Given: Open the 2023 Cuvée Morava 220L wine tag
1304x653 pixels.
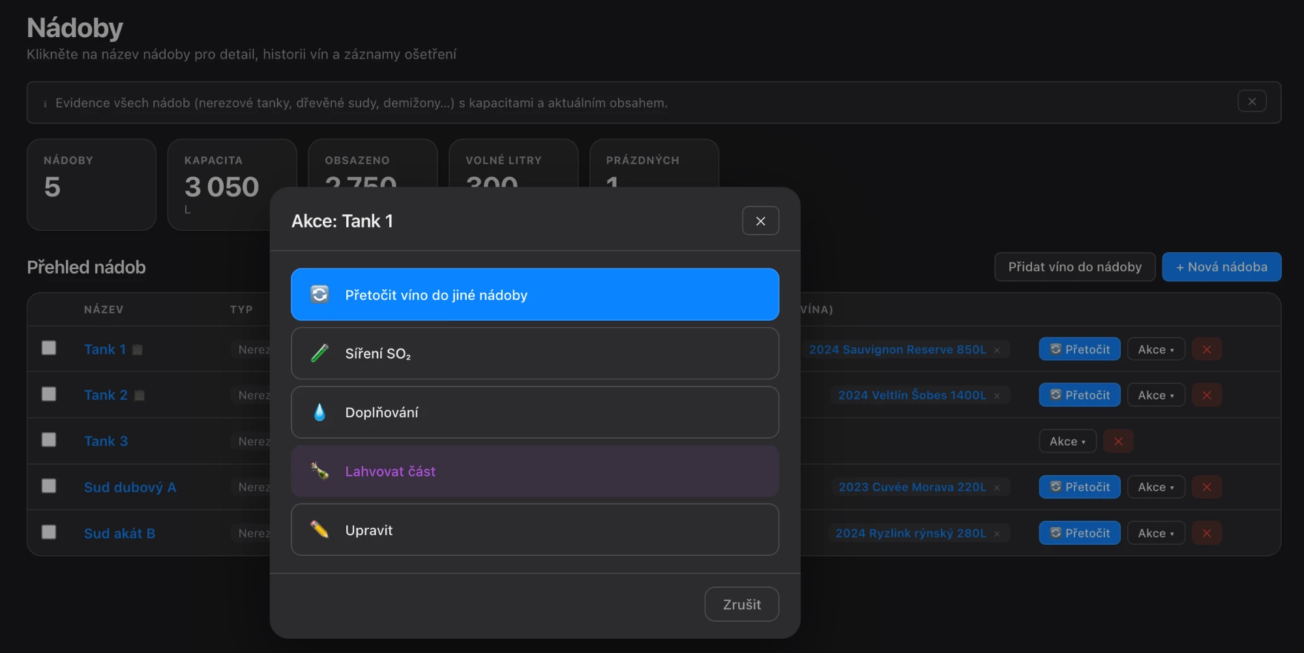Looking at the screenshot, I should (912, 487).
